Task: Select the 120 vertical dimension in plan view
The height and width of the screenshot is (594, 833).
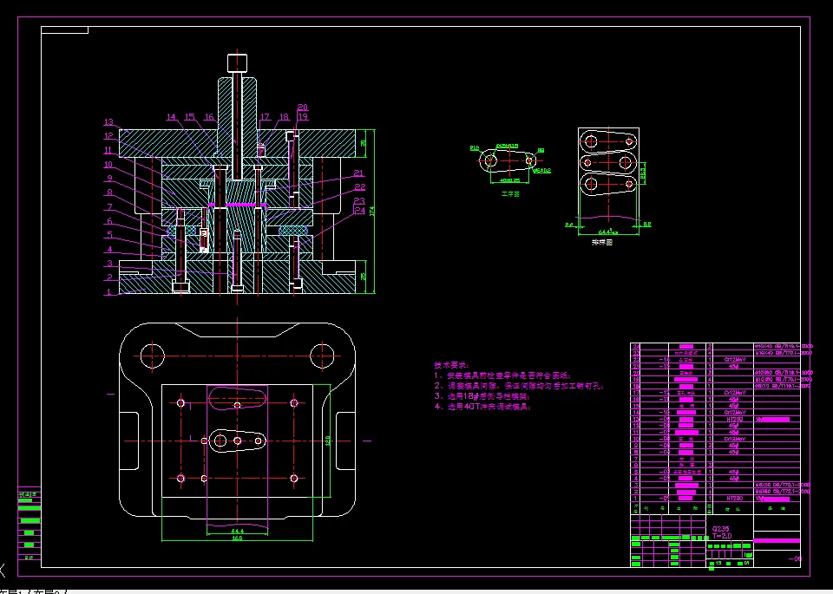Action: coord(328,441)
